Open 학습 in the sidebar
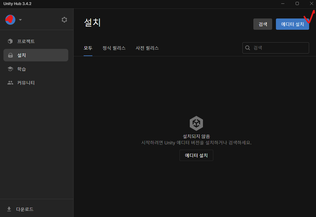This screenshot has height=217, width=316. (36, 69)
